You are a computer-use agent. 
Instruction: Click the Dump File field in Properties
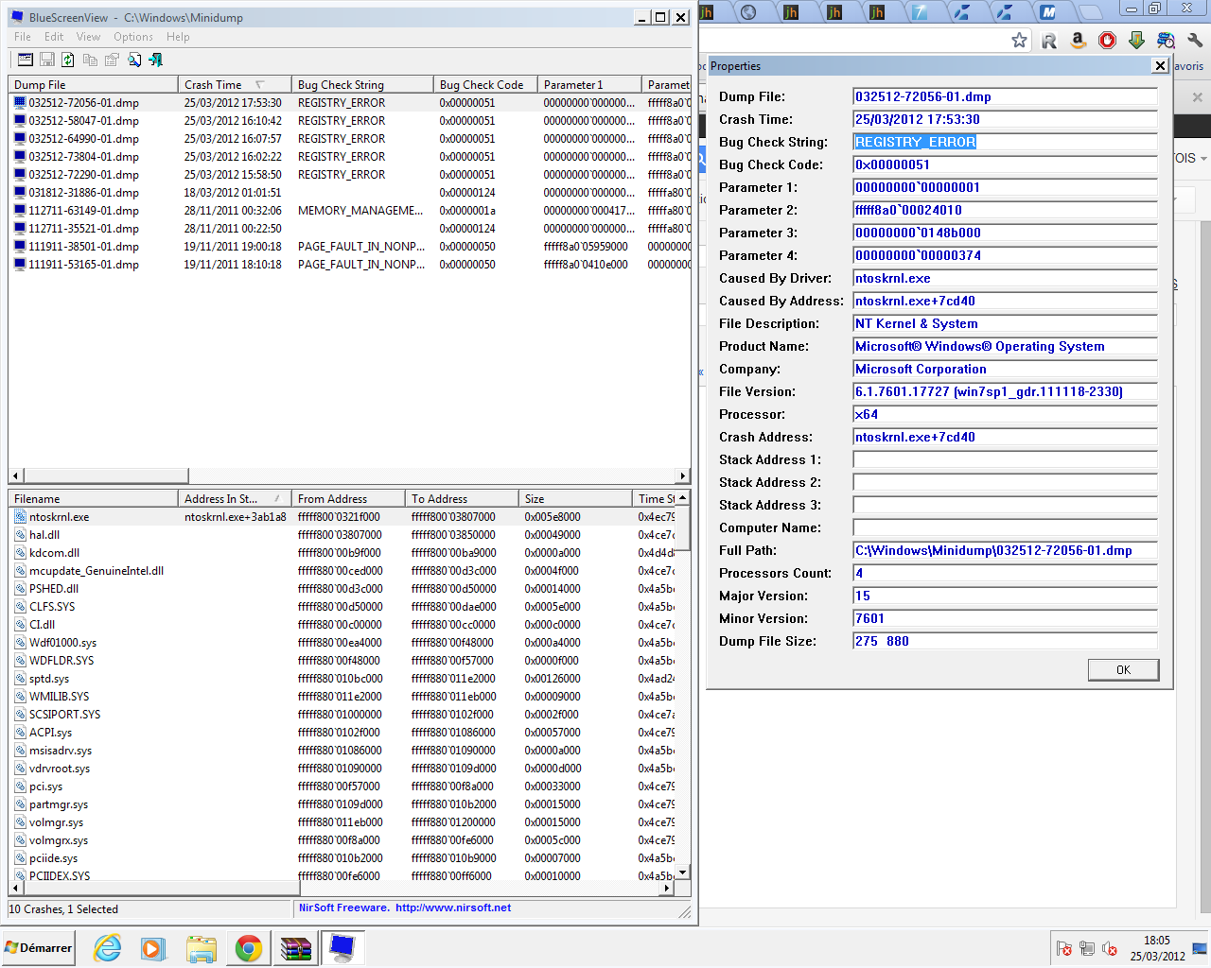tap(1005, 96)
